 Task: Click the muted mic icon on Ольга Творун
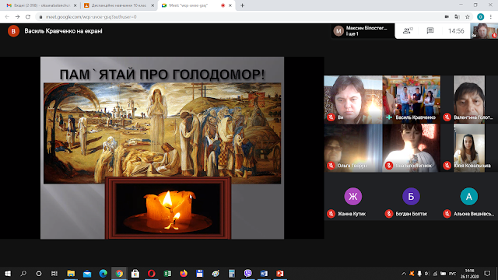331,166
